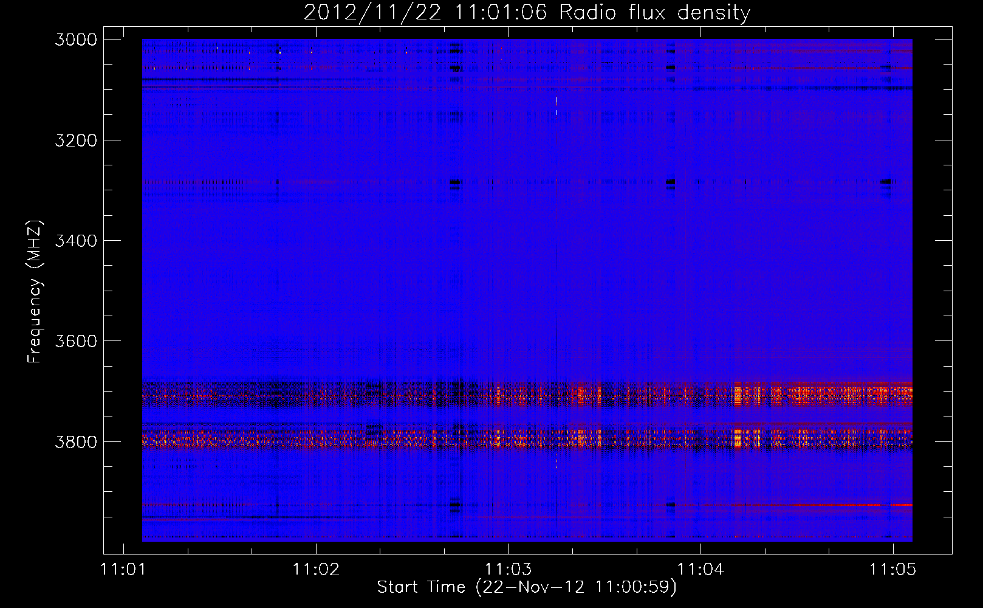Click the 11:05 time tick label
The image size is (983, 608).
coord(892,569)
